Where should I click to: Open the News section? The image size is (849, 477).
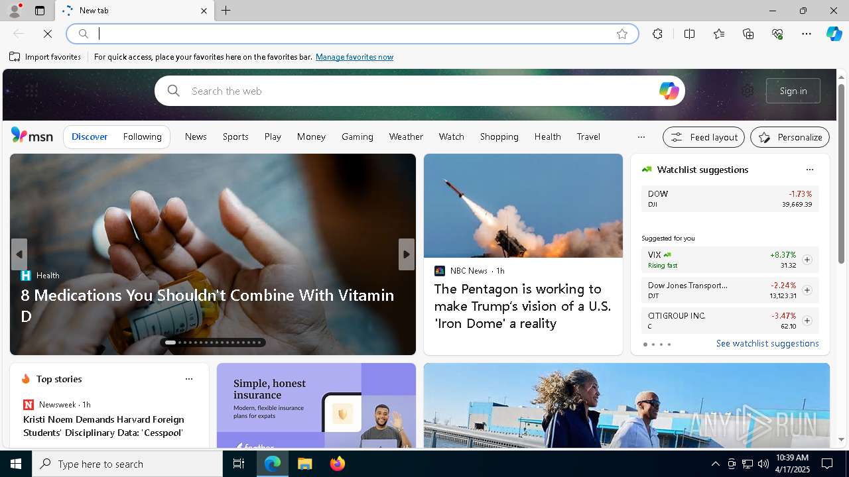coord(196,136)
